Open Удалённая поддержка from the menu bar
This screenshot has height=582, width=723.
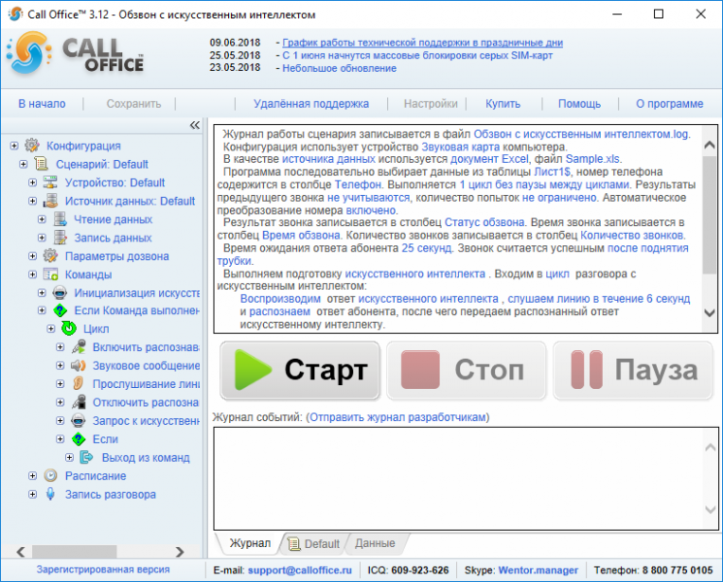[312, 104]
